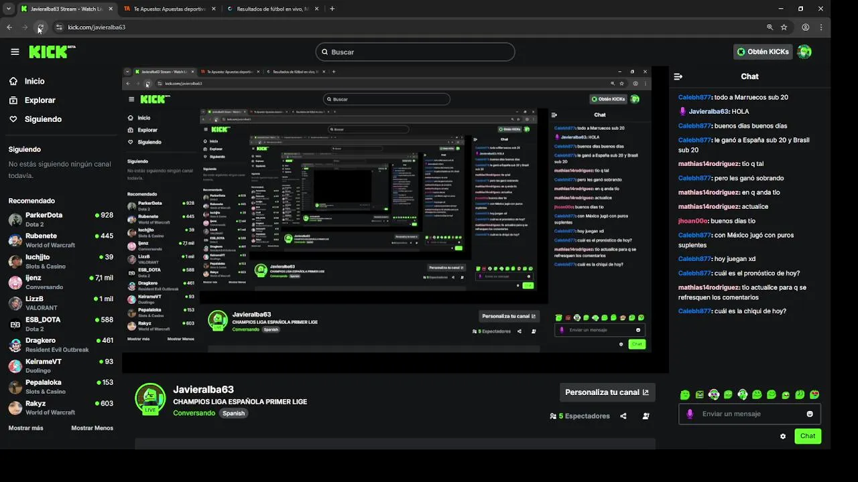
Task: Open Pepalaloka recommended channel
Action: [x=60, y=387]
